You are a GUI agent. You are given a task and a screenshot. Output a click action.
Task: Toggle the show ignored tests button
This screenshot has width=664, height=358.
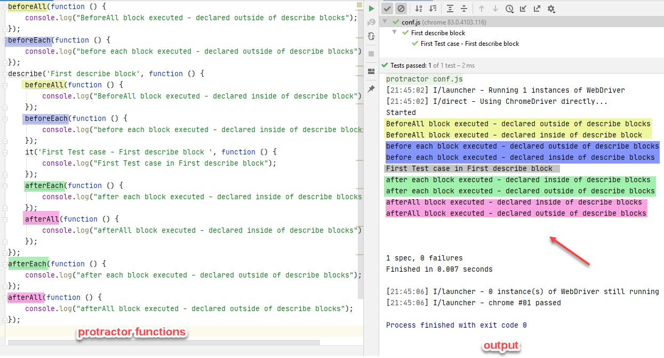[x=401, y=9]
